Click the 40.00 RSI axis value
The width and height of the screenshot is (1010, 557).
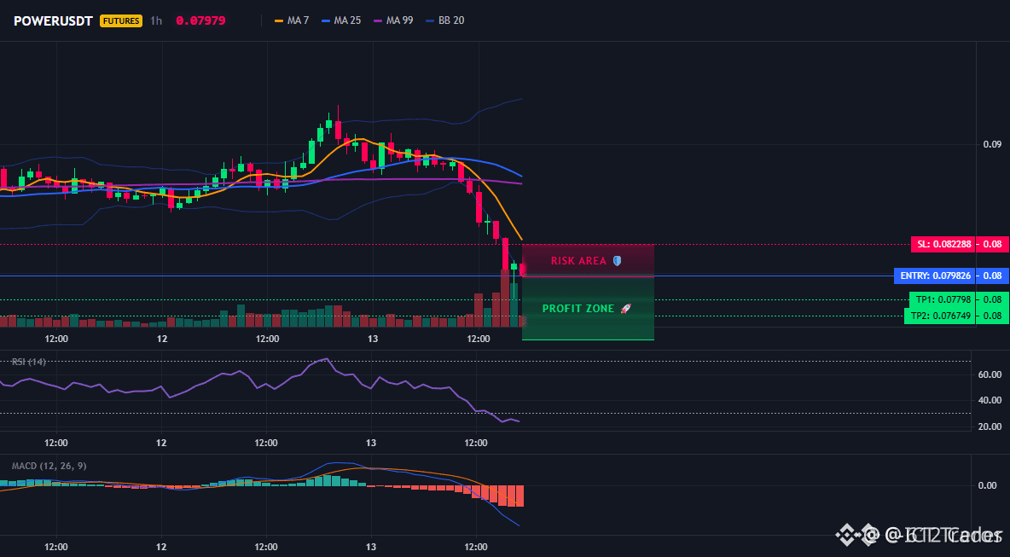point(990,400)
